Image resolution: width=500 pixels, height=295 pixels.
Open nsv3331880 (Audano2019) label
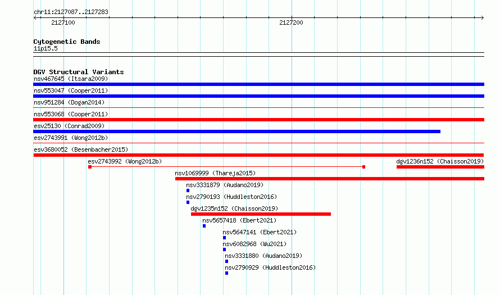263,256
